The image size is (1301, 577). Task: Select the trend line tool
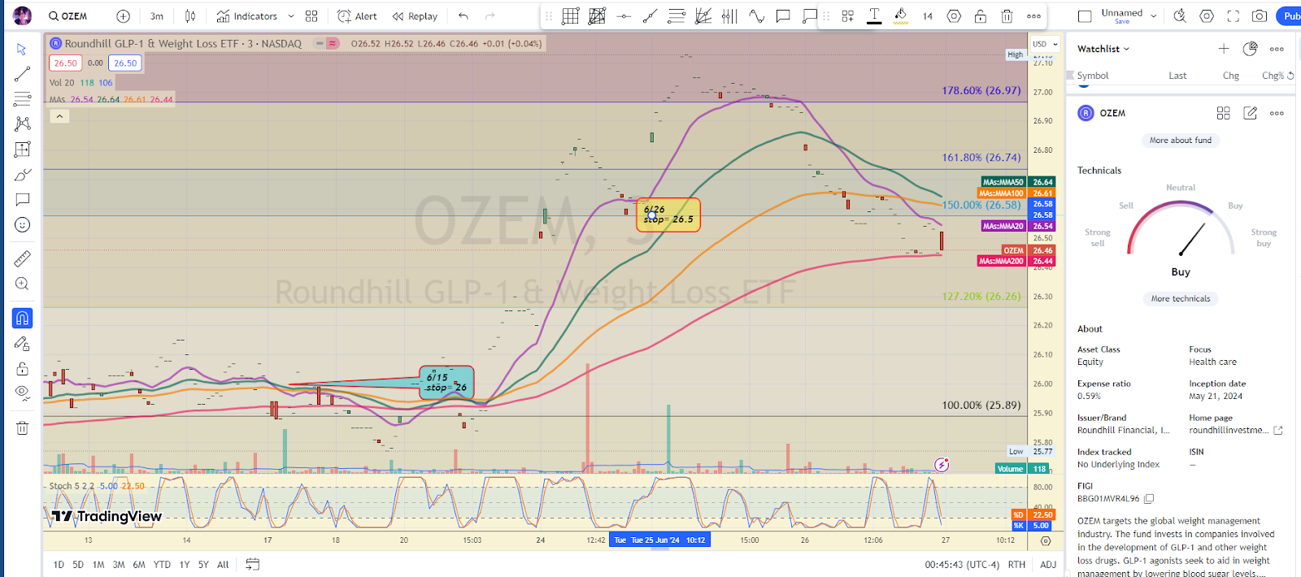pos(22,74)
